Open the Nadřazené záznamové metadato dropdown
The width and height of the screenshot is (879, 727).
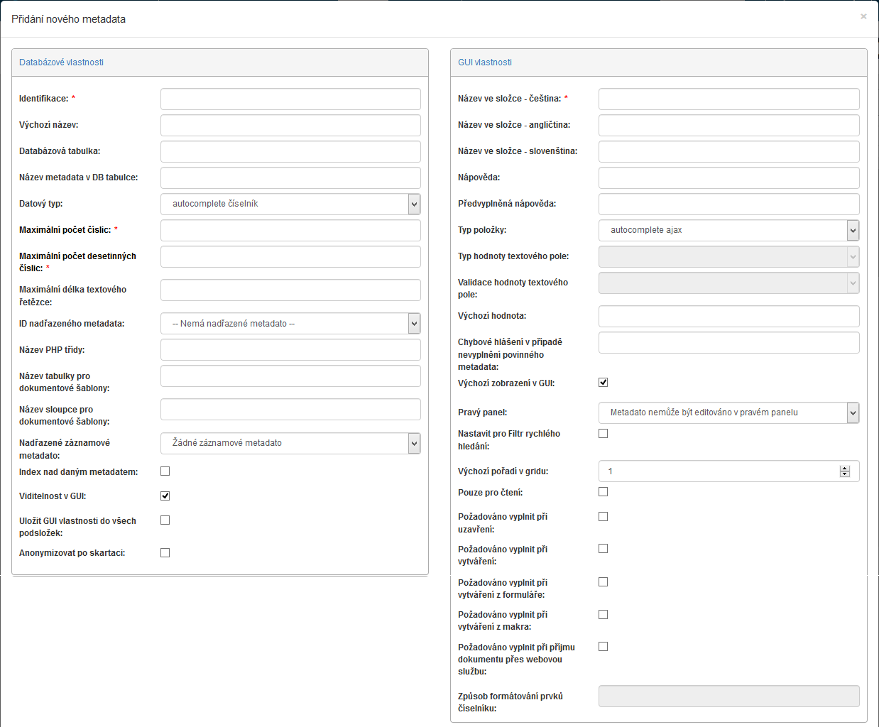290,444
